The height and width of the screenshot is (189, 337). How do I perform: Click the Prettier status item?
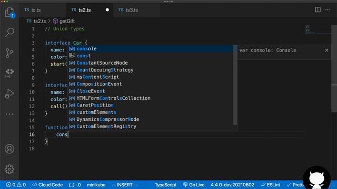tap(295, 185)
